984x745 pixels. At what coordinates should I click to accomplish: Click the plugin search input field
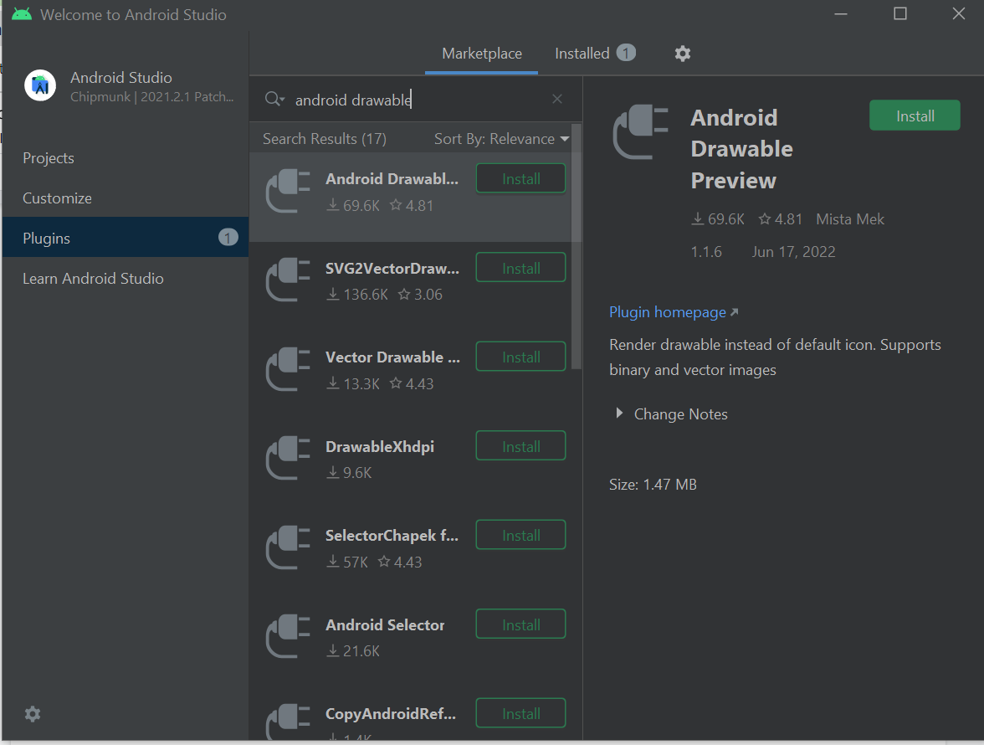tap(418, 100)
